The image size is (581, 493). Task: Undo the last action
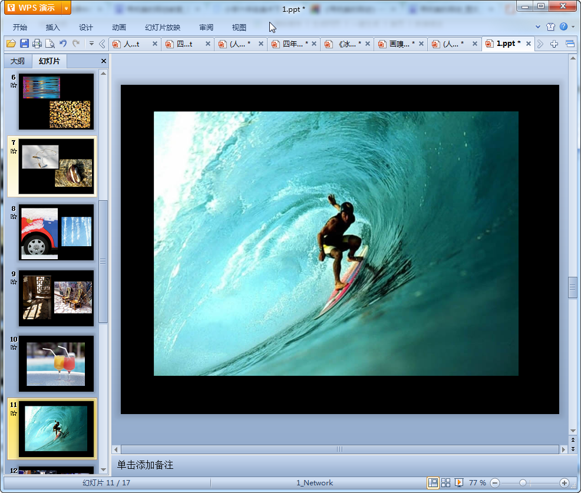(x=63, y=44)
